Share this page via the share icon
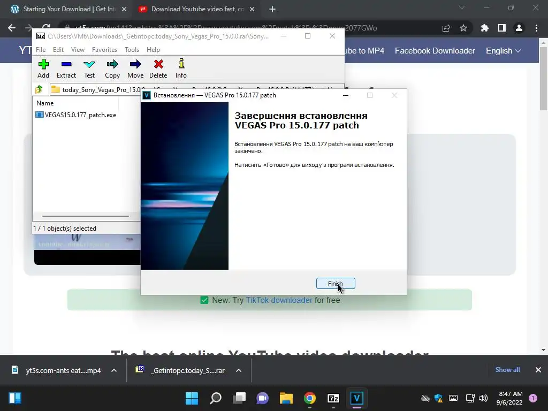Screen dimensions: 548x411 click(x=446, y=28)
